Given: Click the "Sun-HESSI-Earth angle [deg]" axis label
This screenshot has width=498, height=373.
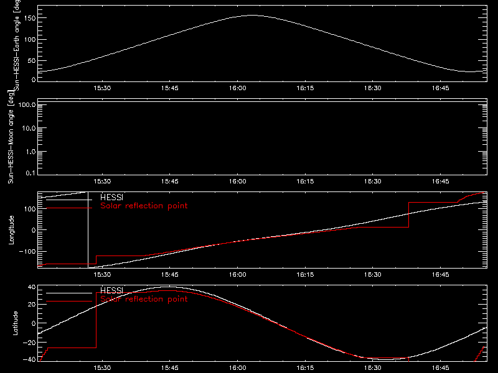Looking at the screenshot, I should pos(17,45).
